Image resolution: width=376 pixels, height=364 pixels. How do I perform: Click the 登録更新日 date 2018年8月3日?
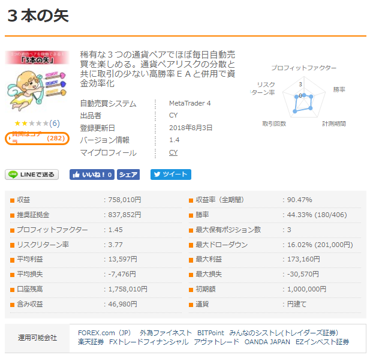tap(191, 128)
